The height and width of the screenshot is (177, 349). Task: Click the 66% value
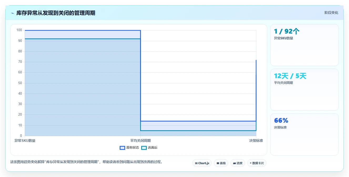tap(281, 121)
